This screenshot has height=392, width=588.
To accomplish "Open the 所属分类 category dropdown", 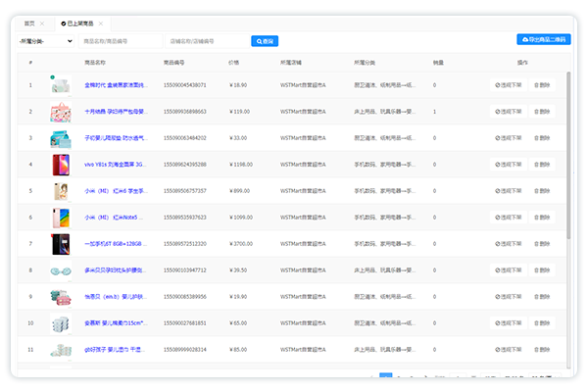I will (46, 41).
